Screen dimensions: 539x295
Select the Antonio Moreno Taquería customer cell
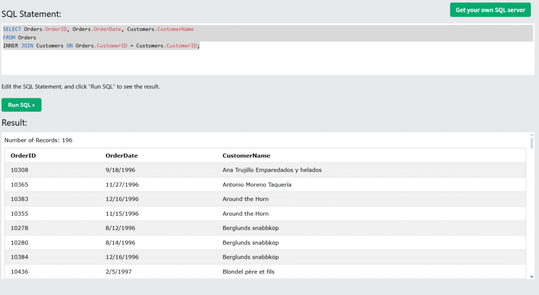(257, 185)
